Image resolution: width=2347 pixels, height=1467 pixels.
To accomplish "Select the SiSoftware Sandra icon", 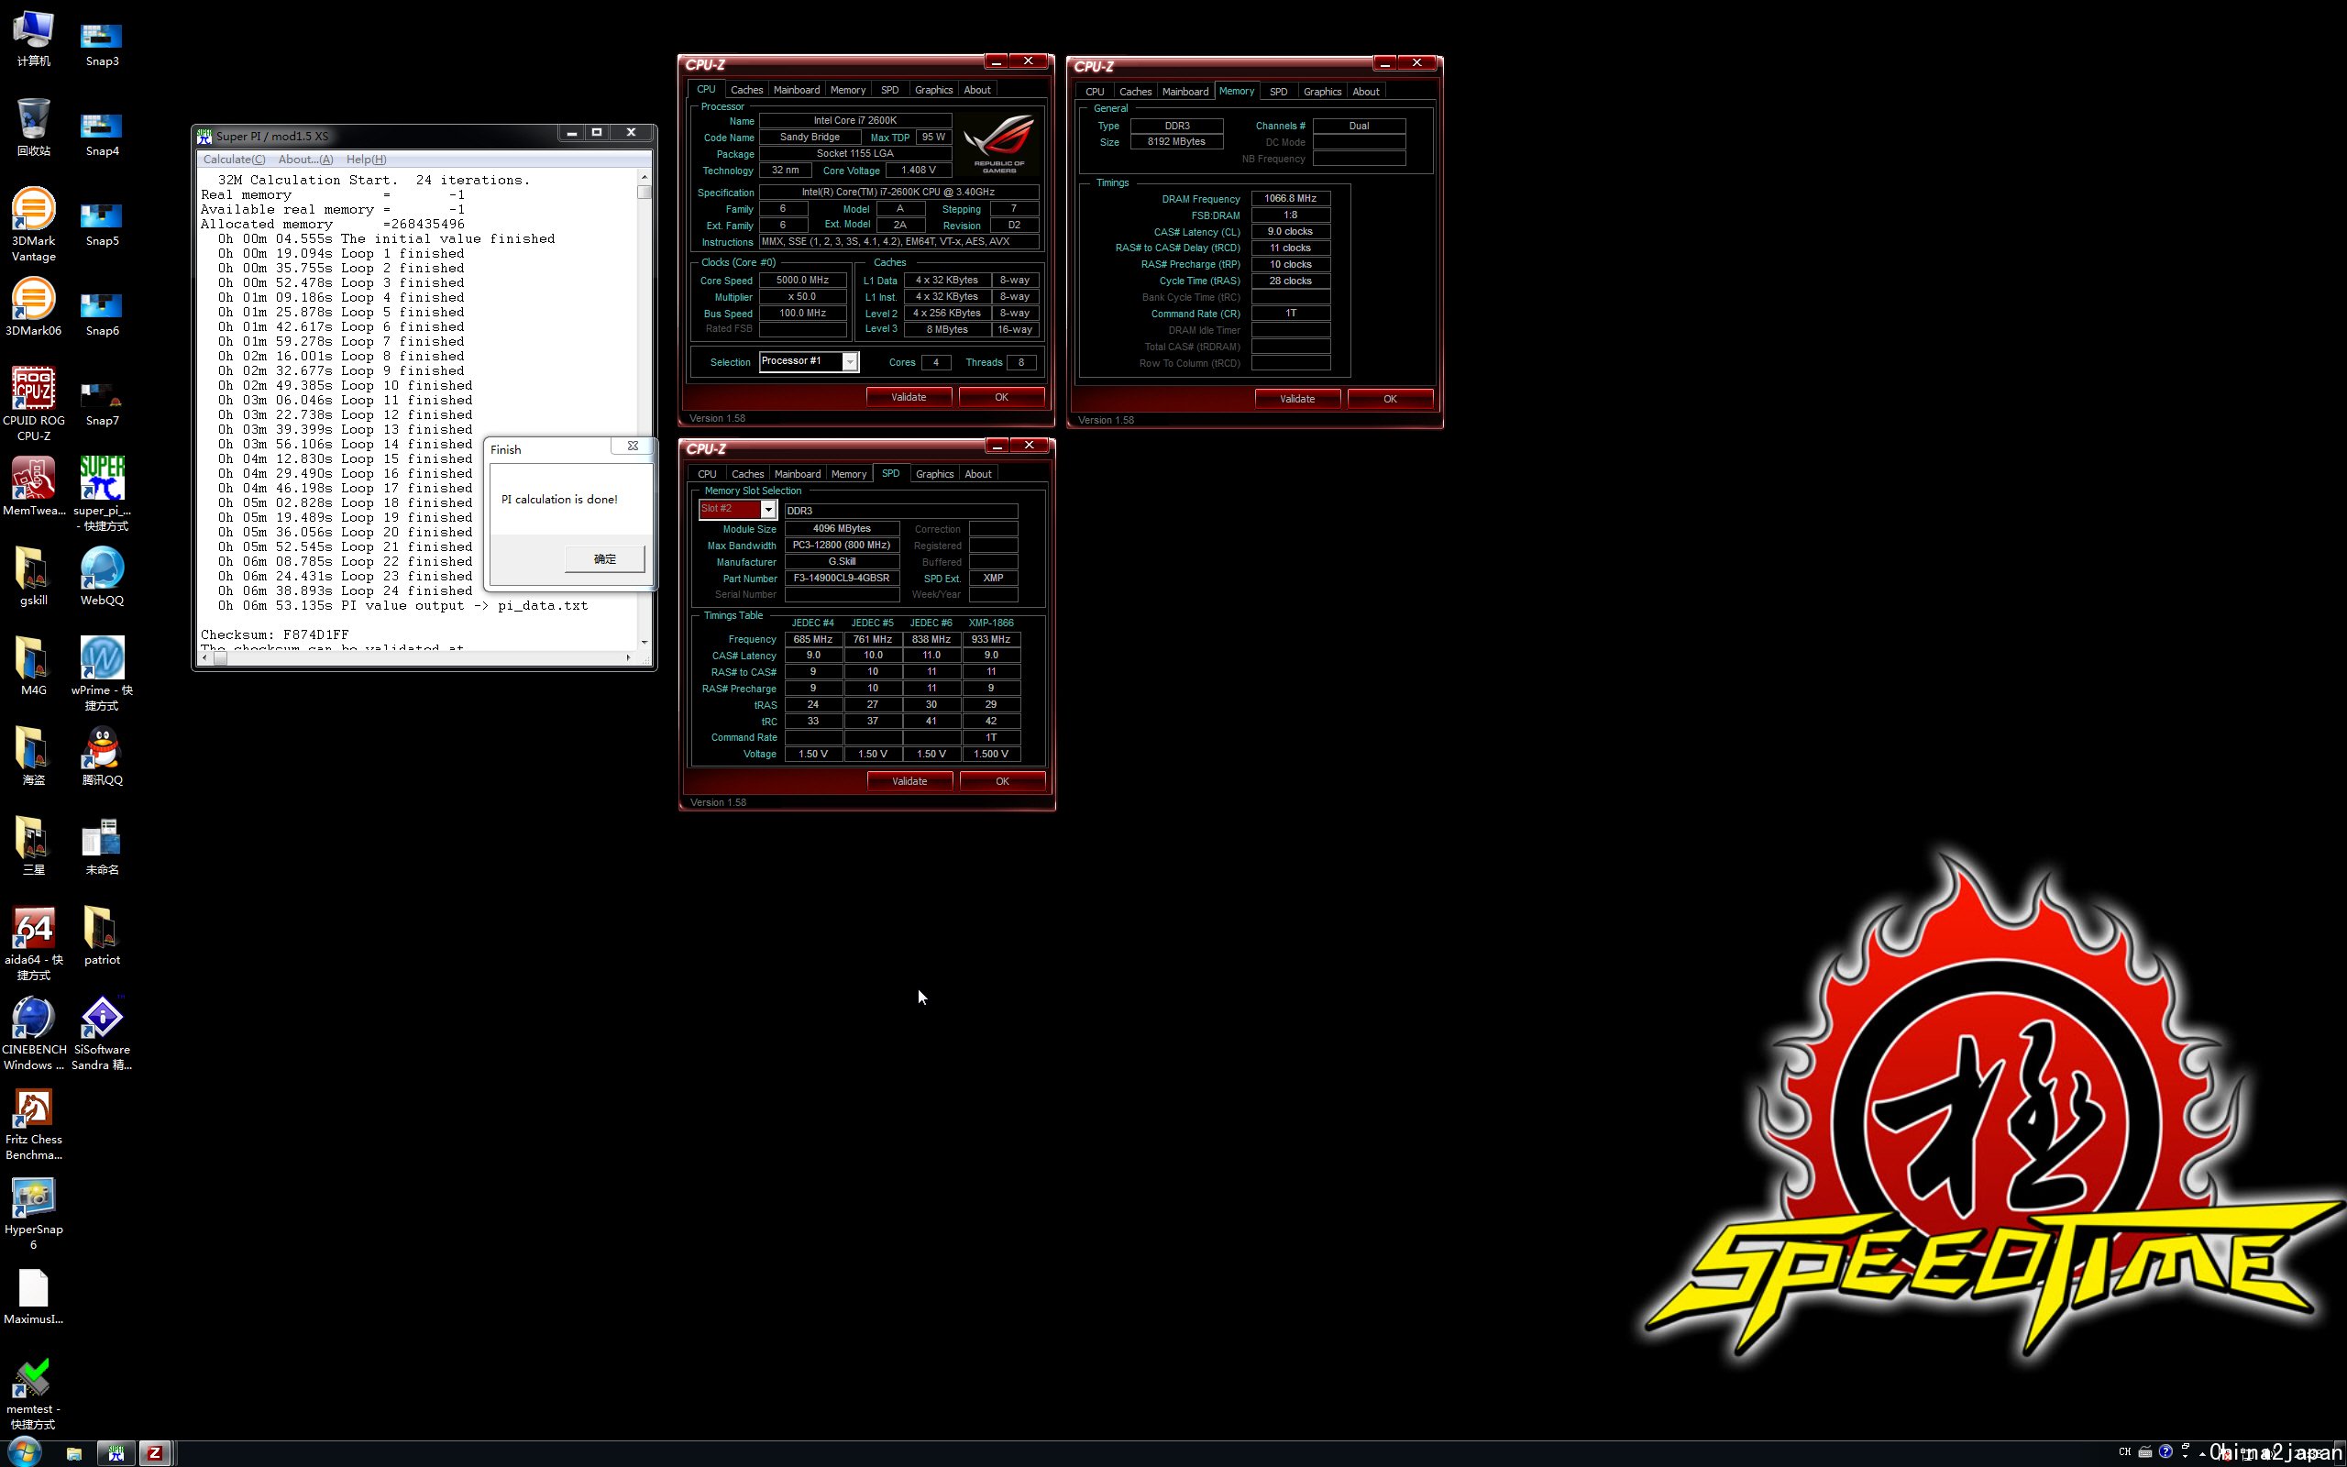I will click(102, 1033).
